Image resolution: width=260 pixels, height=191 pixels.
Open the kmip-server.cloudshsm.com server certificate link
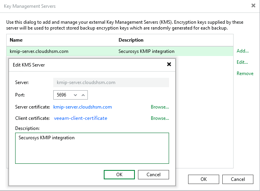(x=82, y=107)
